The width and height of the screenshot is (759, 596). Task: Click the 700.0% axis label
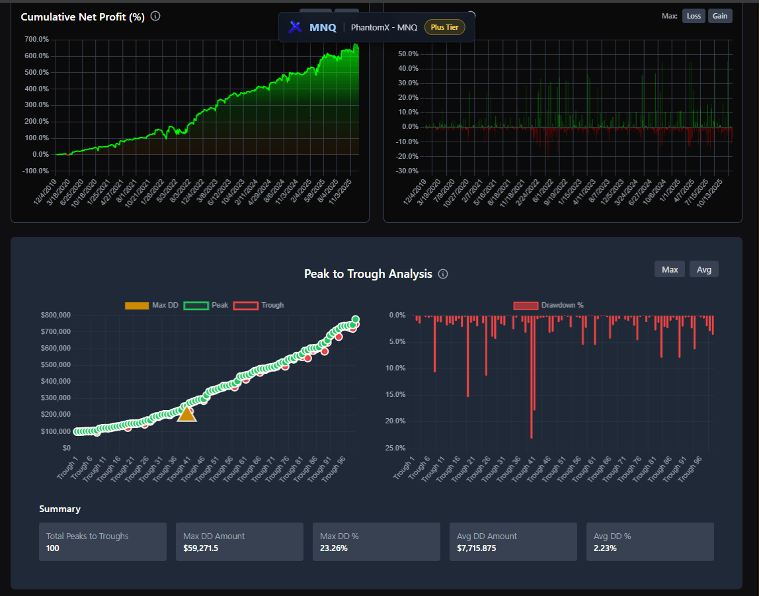point(37,40)
